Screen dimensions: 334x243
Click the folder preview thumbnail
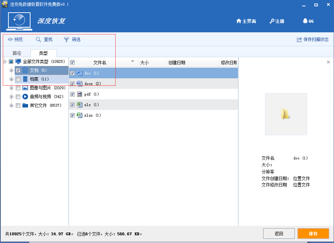click(x=286, y=114)
